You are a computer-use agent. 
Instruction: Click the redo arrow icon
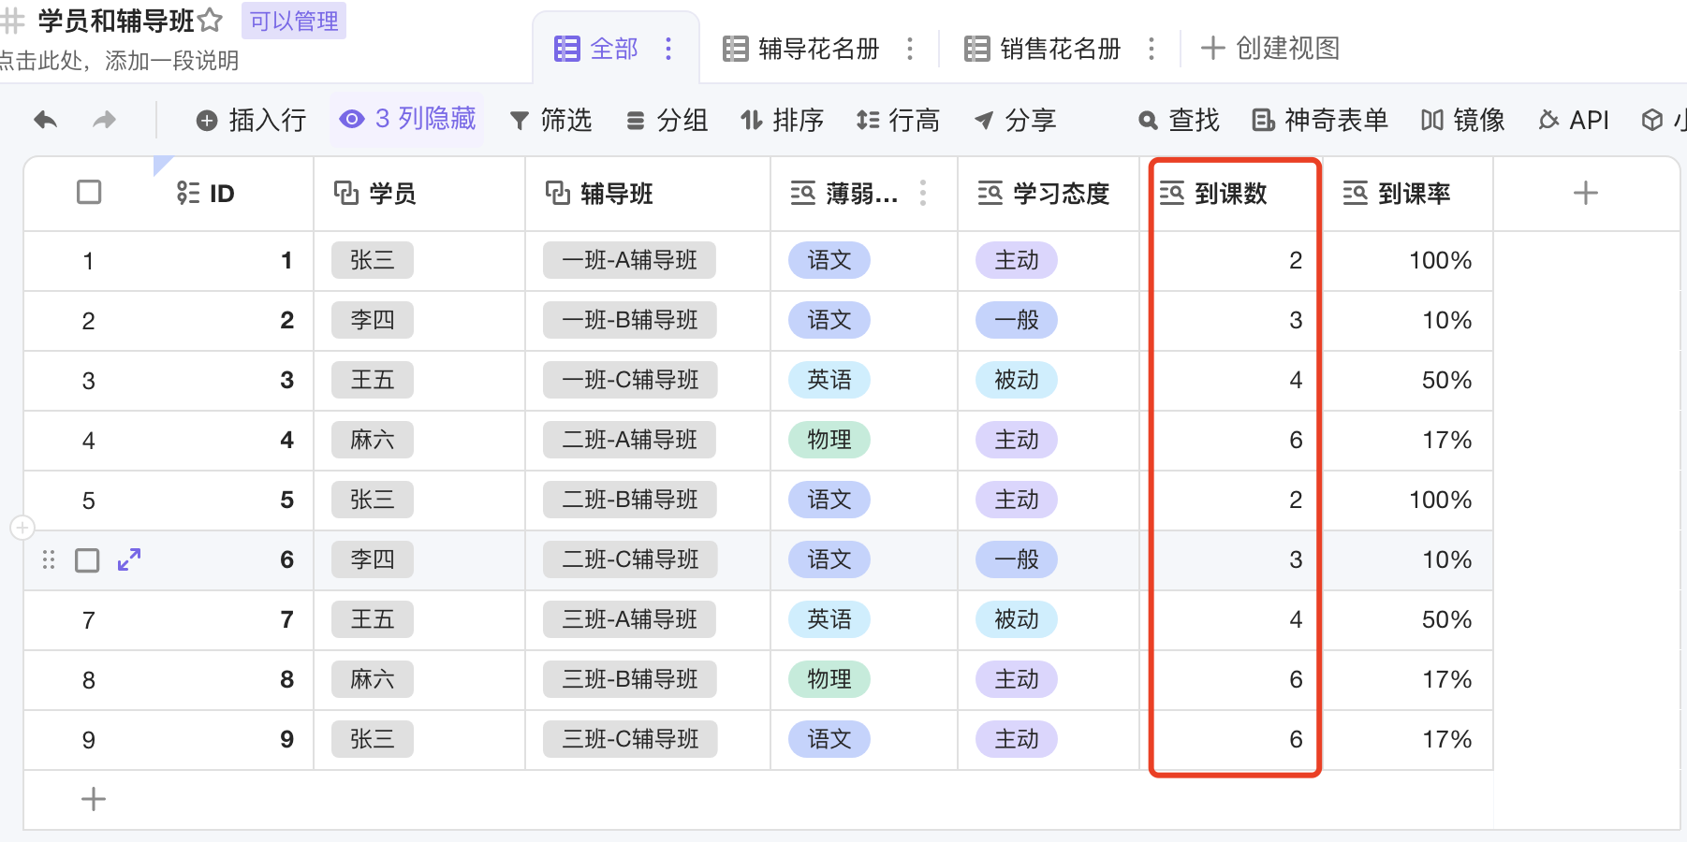pos(105,120)
